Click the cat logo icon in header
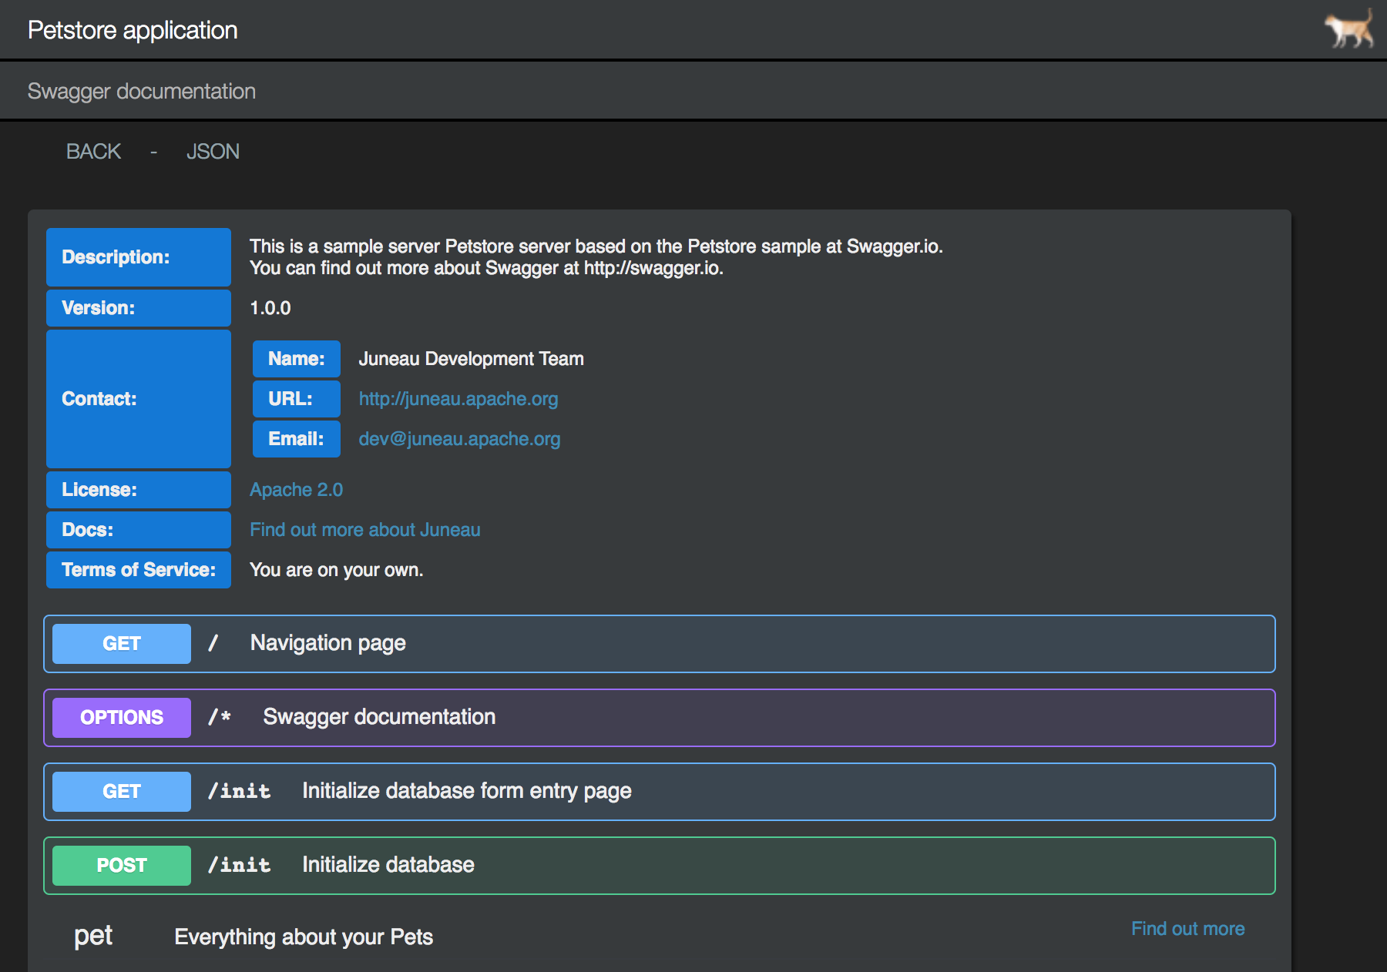This screenshot has width=1387, height=972. tap(1348, 29)
